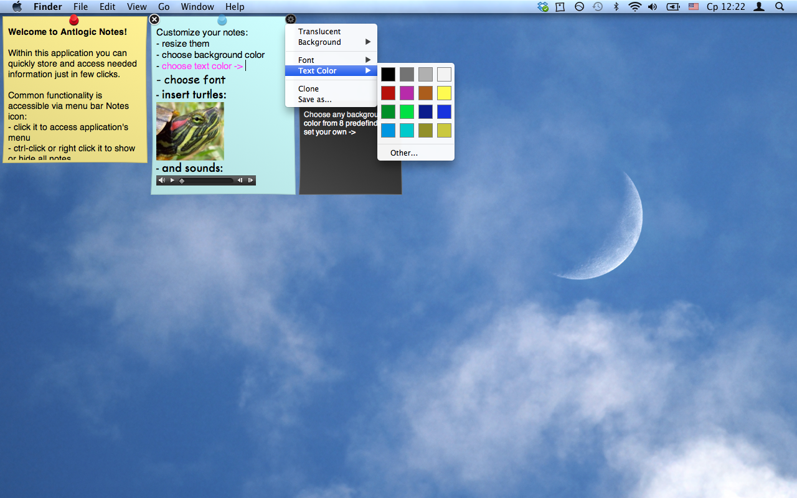Image resolution: width=797 pixels, height=498 pixels.
Task: Click 'Customize your notes:' text in cyan note
Action: click(x=202, y=32)
